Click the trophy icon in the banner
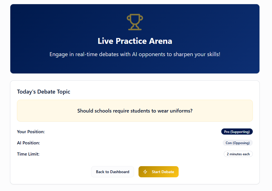Viewport: 272px width, 191px height. click(x=135, y=22)
